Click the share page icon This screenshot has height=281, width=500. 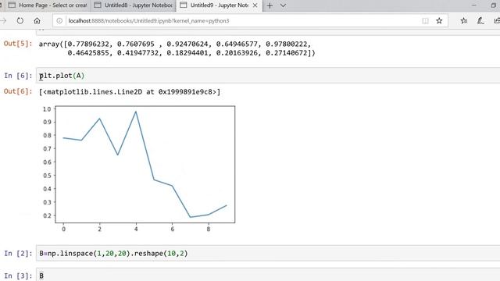(x=497, y=21)
